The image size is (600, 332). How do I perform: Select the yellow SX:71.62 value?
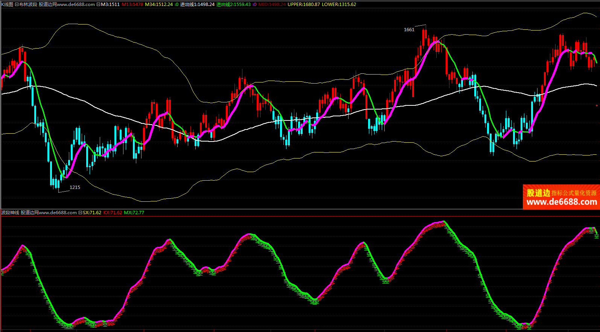tap(92, 213)
